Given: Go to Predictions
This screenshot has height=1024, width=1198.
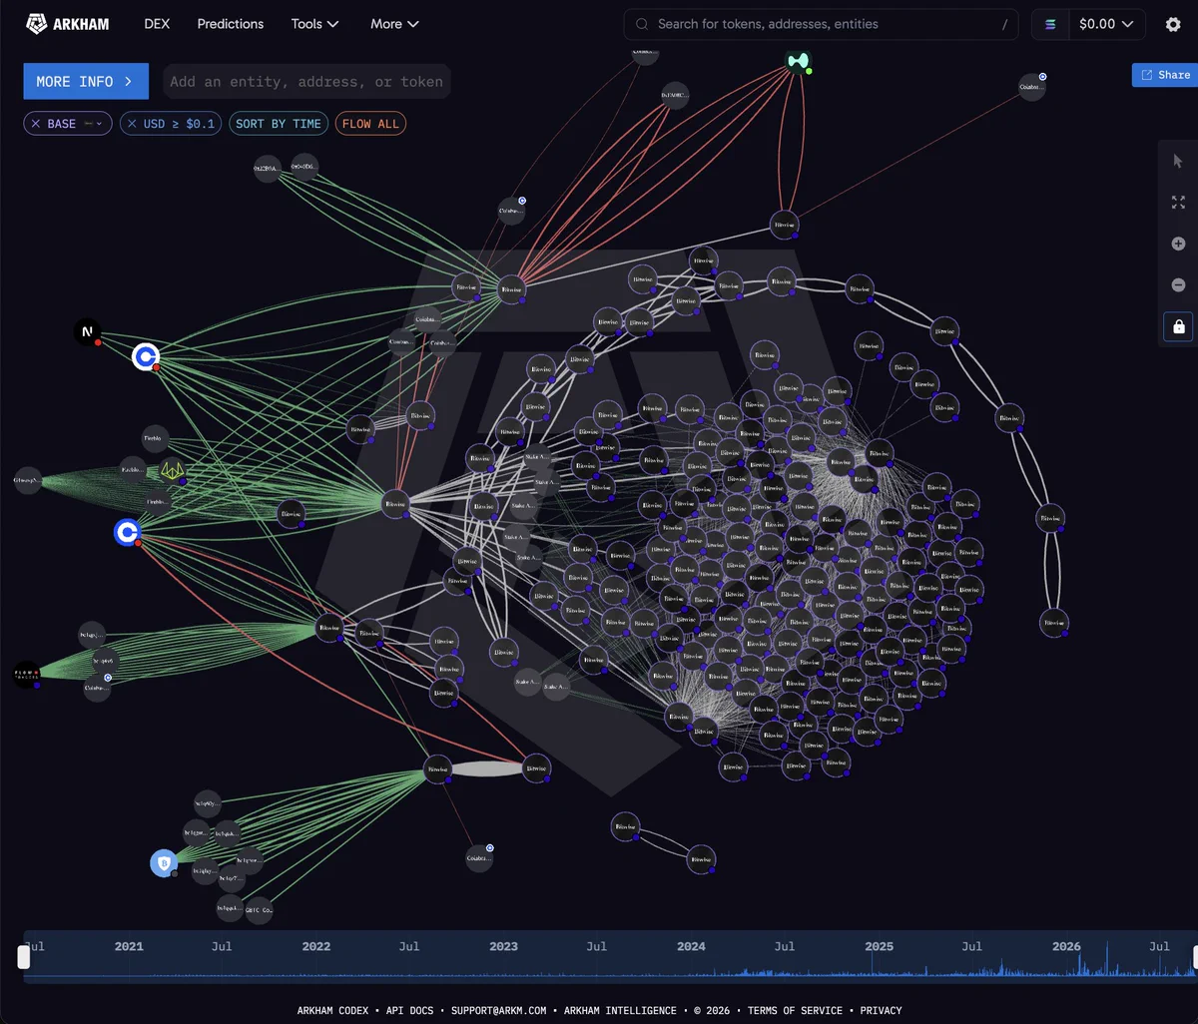Looking at the screenshot, I should 231,24.
